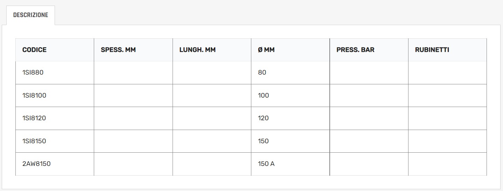The height and width of the screenshot is (191, 503).
Task: Click product code 2AW8150
Action: pyautogui.click(x=36, y=164)
